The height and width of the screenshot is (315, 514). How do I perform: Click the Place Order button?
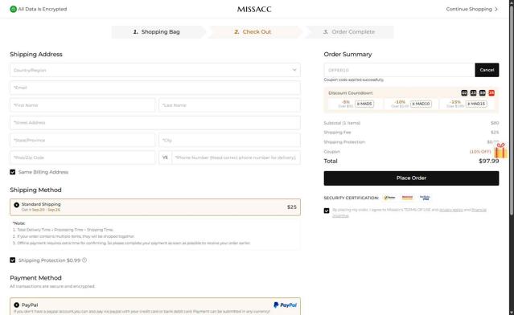411,178
